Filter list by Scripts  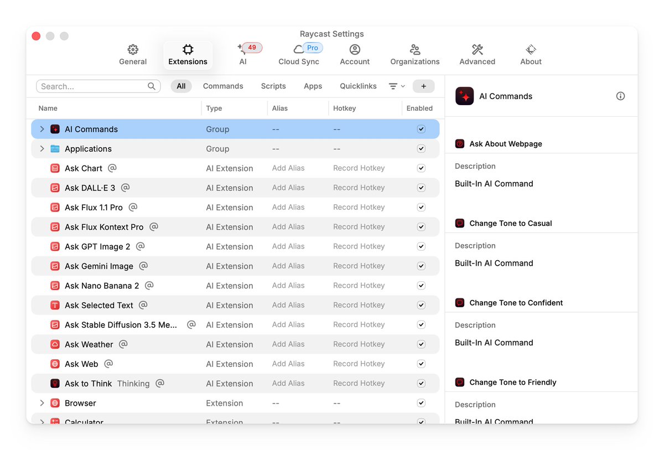click(x=273, y=86)
